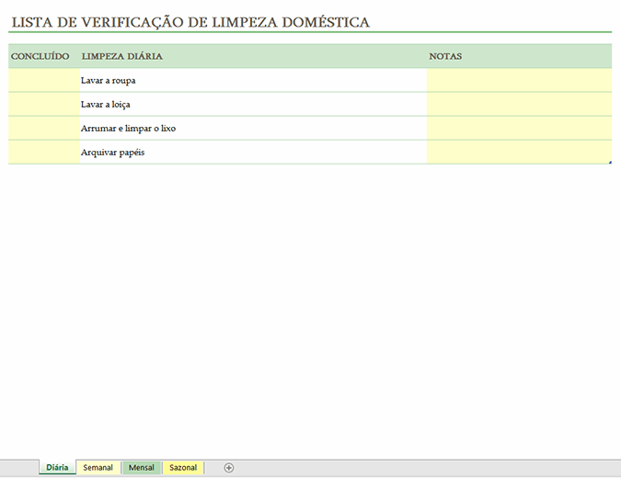Add a new sheet with plus icon
Screen dimensions: 621x478
pos(229,468)
